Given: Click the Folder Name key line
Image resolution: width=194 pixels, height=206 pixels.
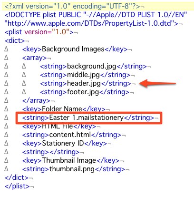Looking at the screenshot, I should tap(64, 109).
